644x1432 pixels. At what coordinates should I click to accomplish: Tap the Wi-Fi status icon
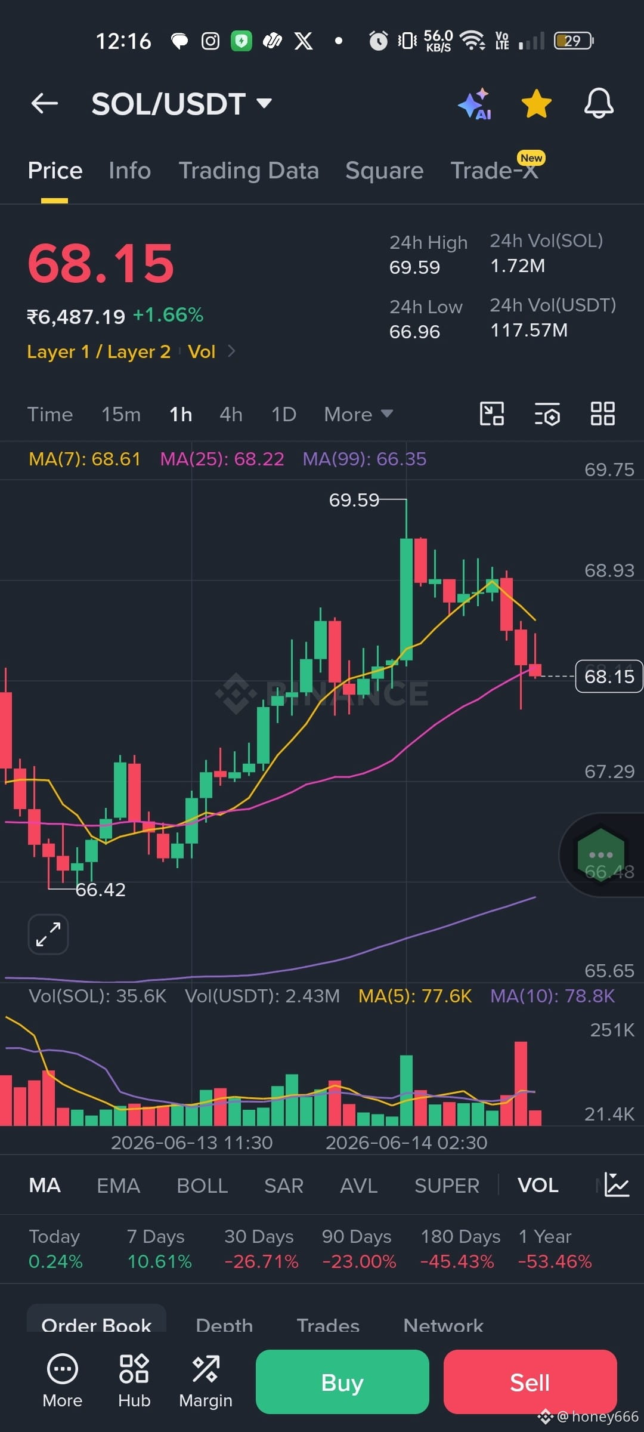[473, 41]
